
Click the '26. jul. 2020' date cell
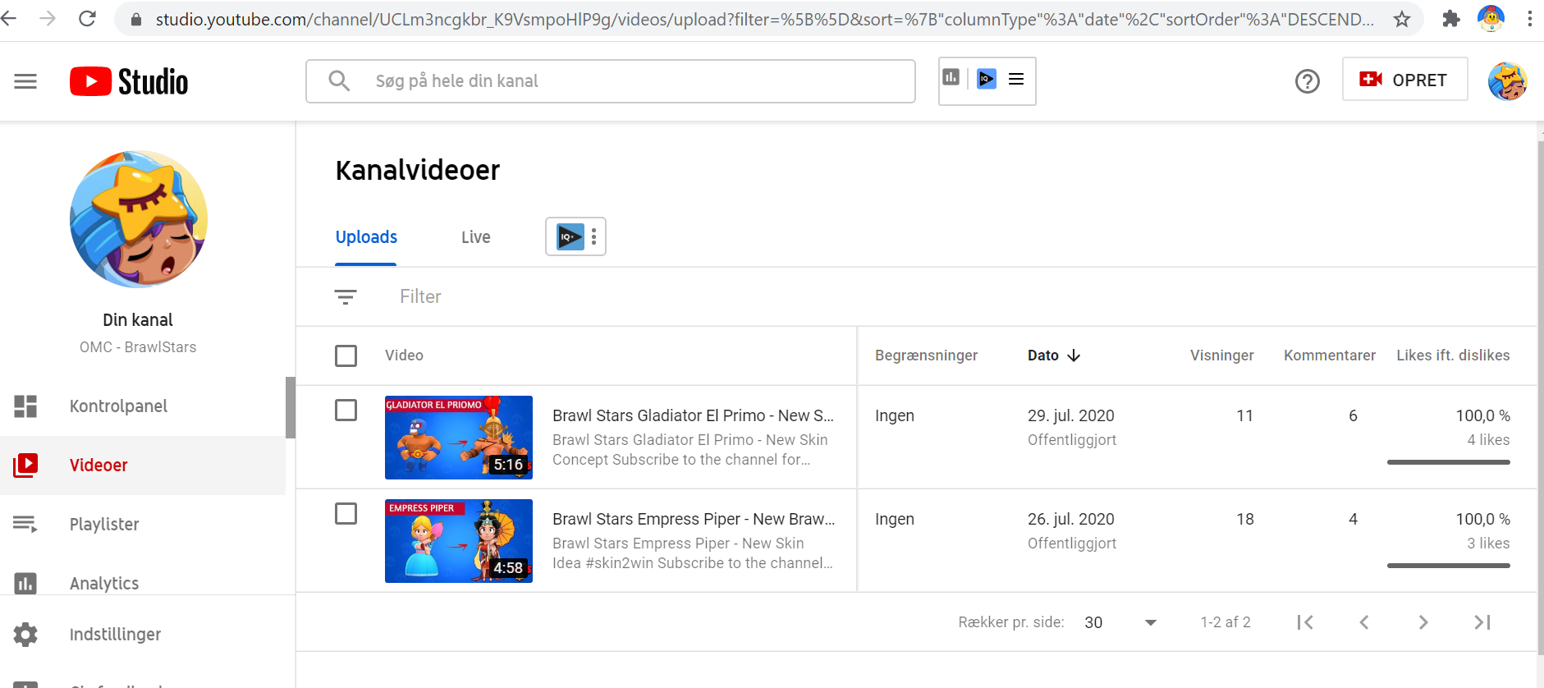click(1071, 519)
